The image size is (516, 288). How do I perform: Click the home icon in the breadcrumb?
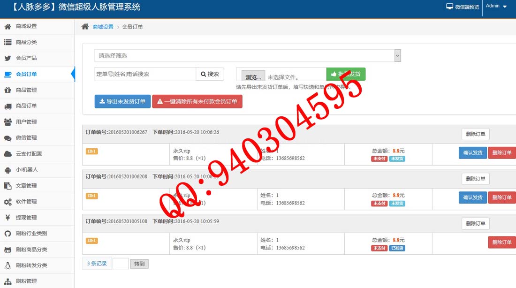click(85, 27)
